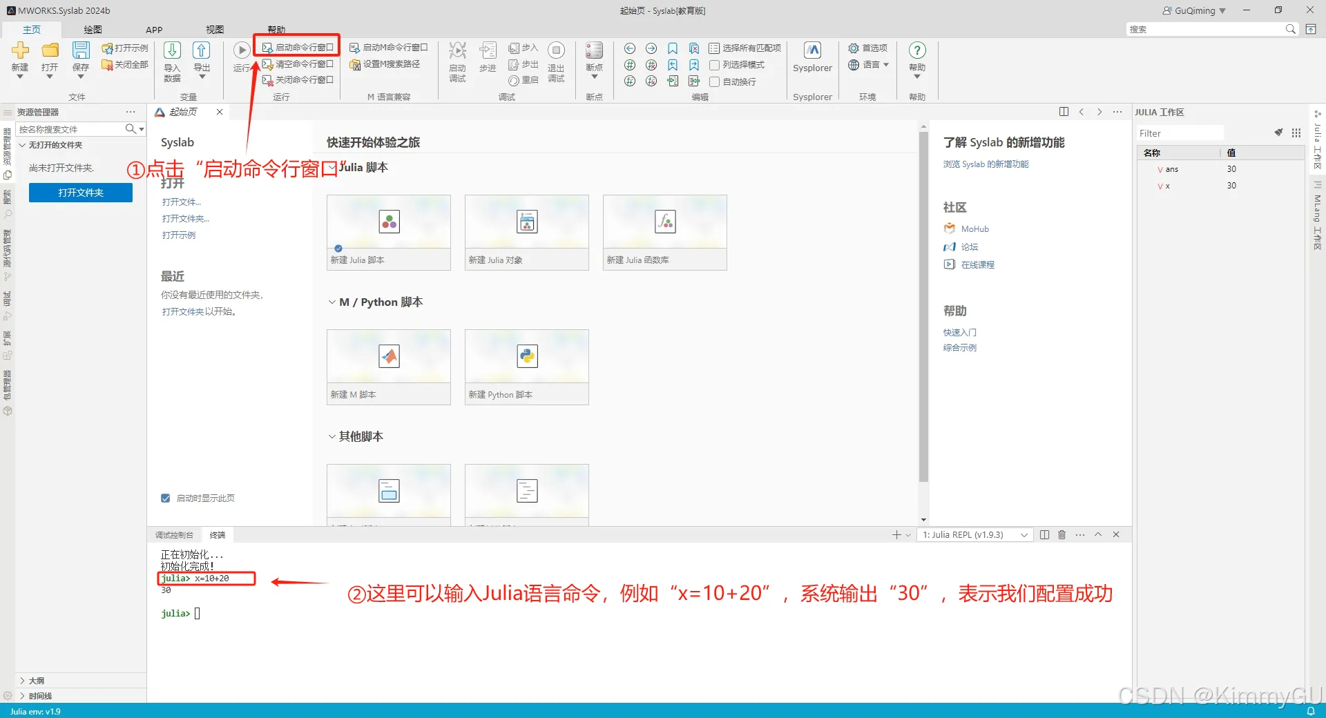1326x718 pixels.
Task: Click the 运行 (Run) play icon
Action: point(242,50)
